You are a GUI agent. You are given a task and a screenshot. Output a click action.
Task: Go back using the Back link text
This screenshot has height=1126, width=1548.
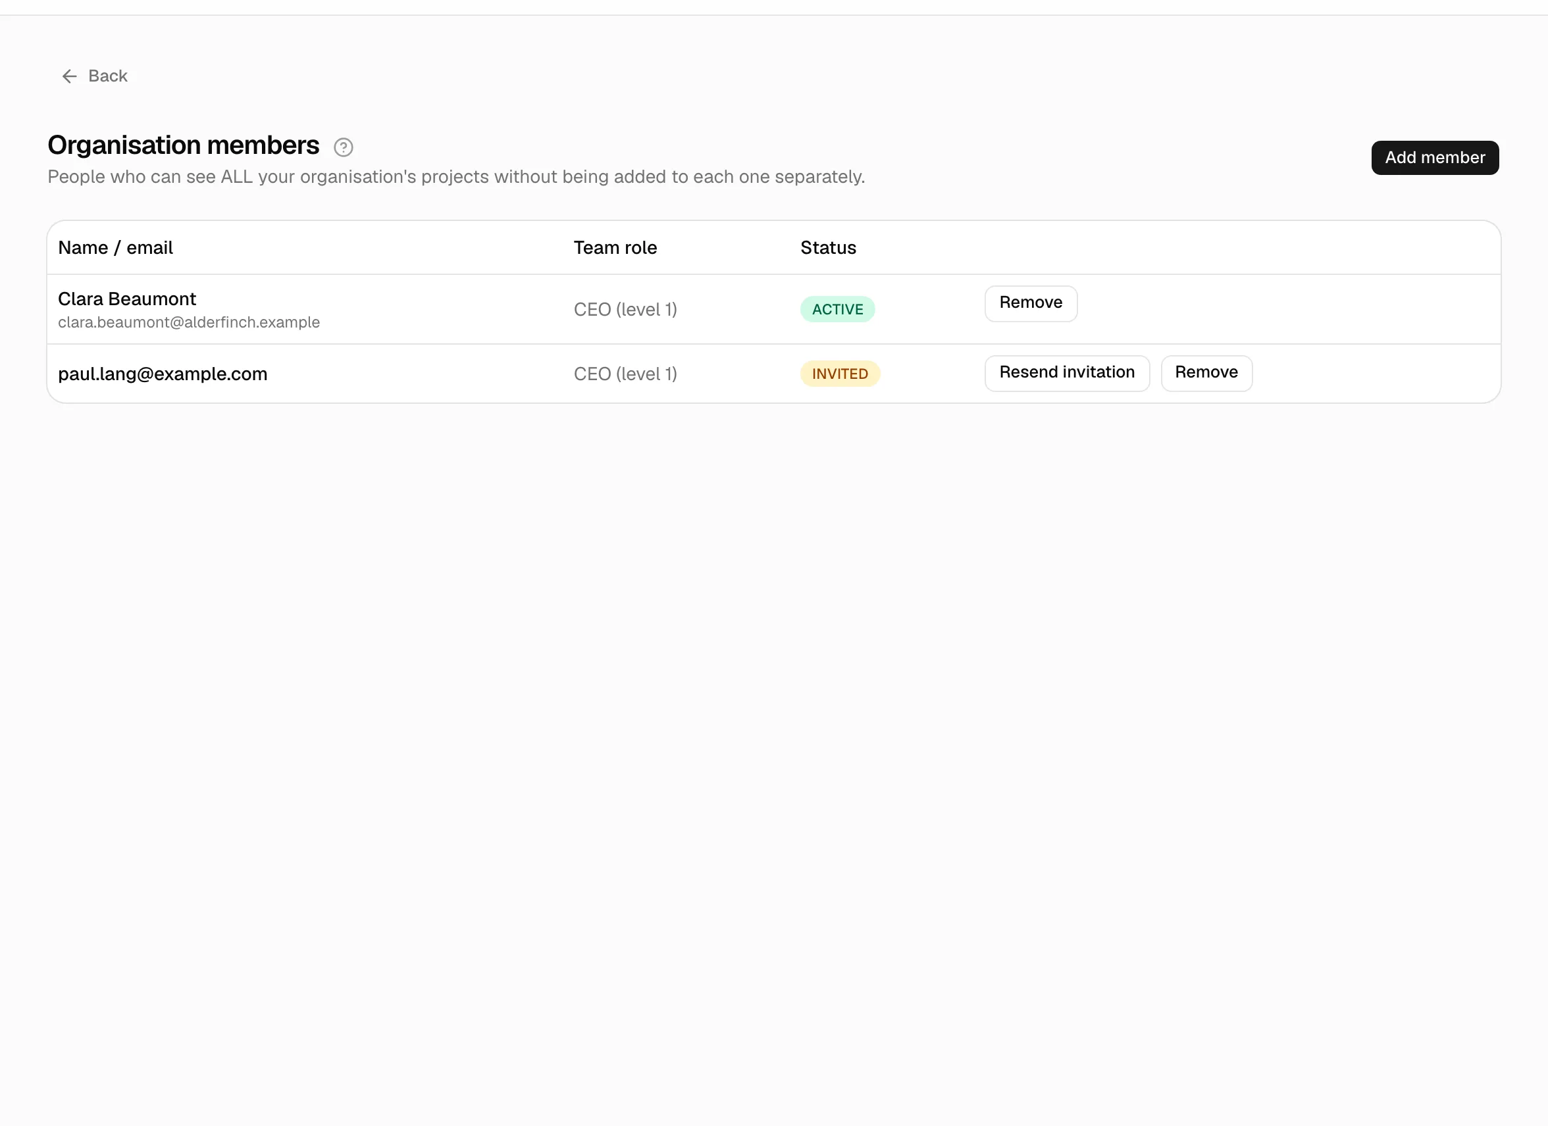(x=108, y=76)
